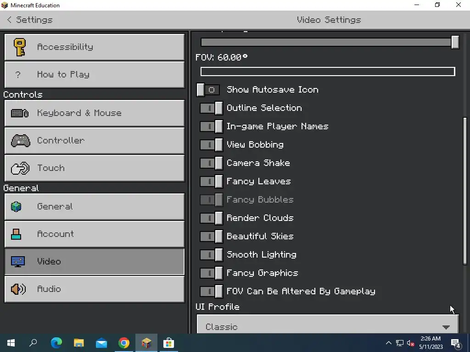Viewport: 470px width, 352px height.
Task: Click the gamepad Controller icon
Action: coord(20,140)
